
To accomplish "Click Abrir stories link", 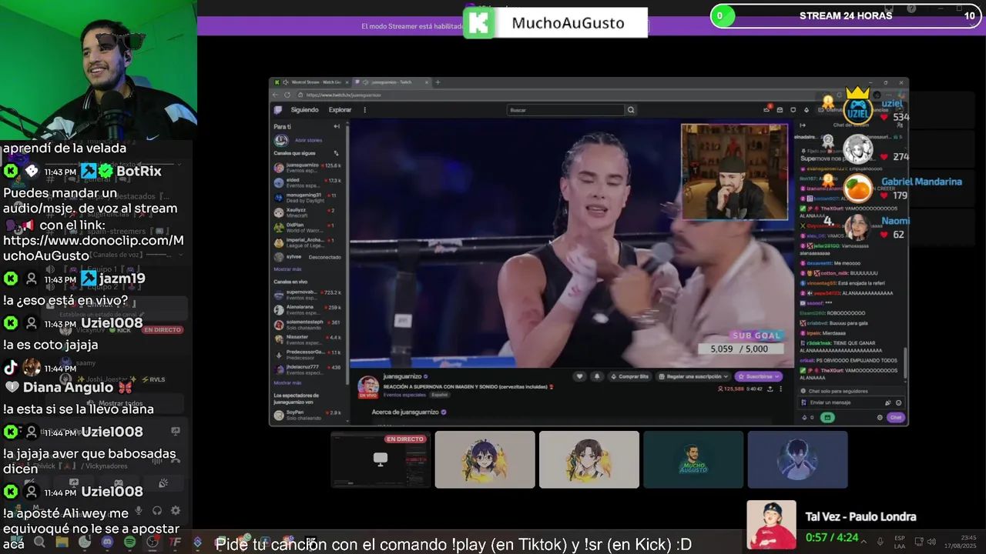I will click(x=308, y=140).
